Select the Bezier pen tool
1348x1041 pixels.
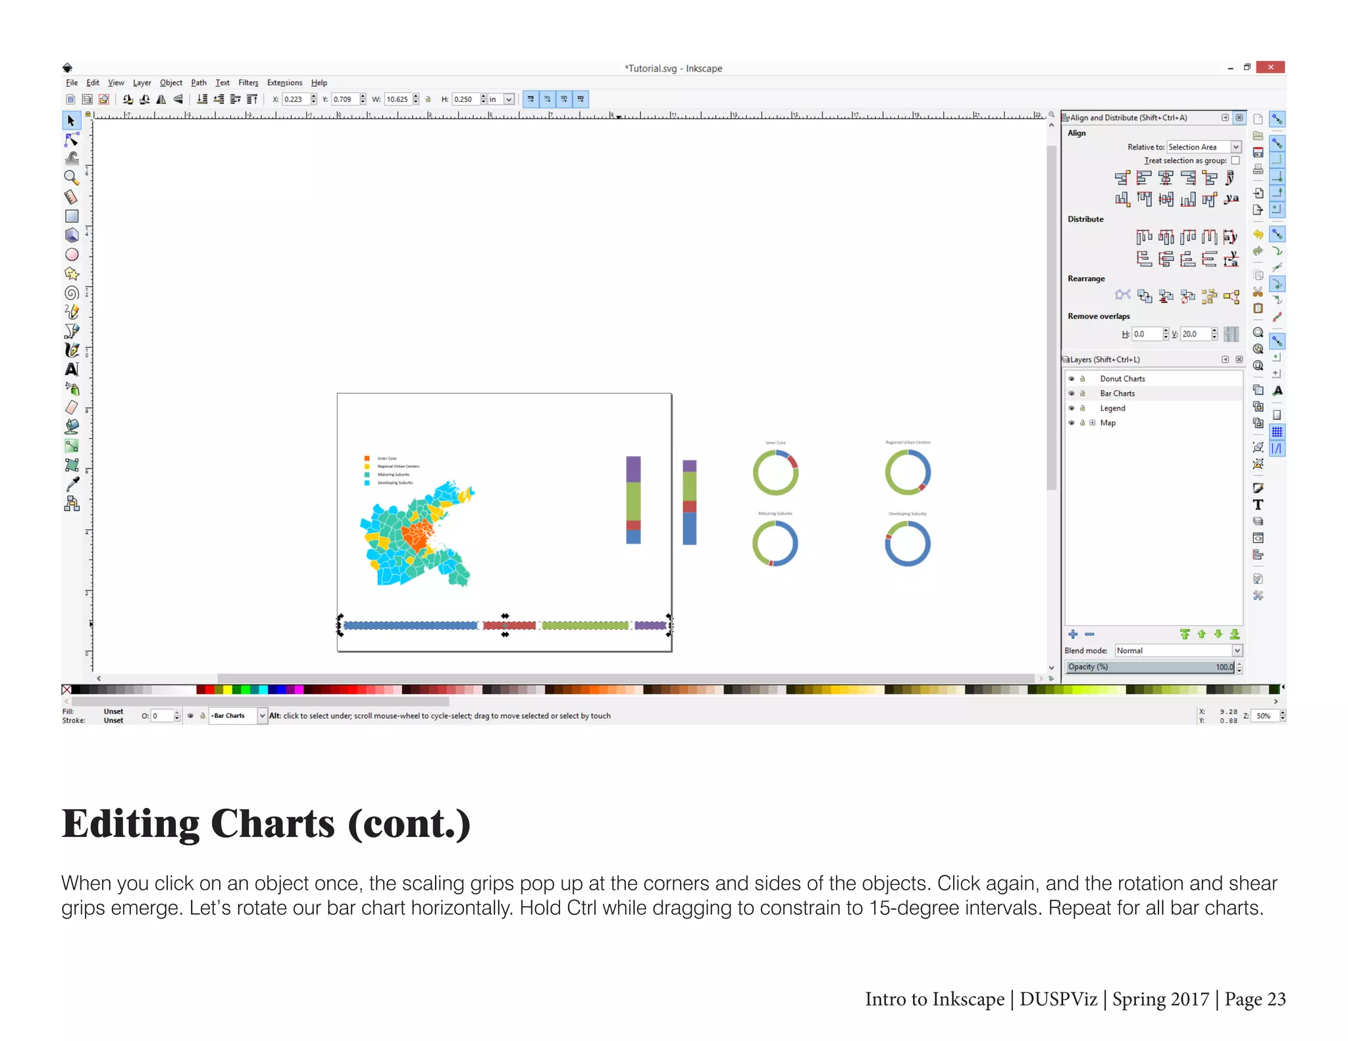tap(71, 331)
